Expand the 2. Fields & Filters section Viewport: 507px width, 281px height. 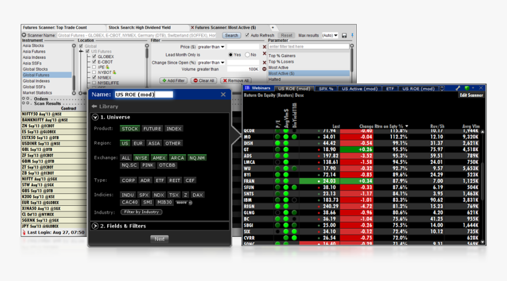tap(95, 226)
